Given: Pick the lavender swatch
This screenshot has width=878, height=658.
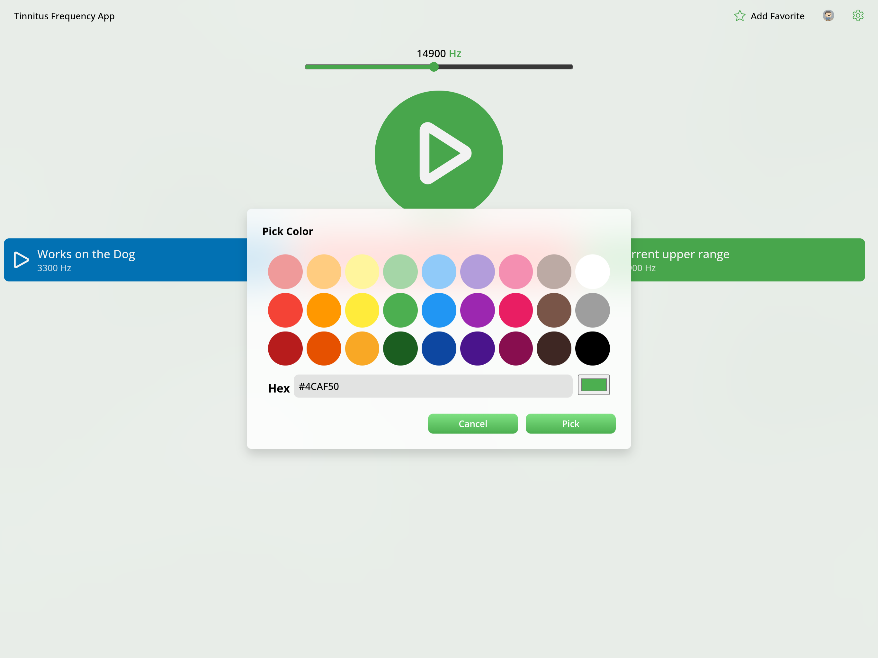Looking at the screenshot, I should coord(478,272).
